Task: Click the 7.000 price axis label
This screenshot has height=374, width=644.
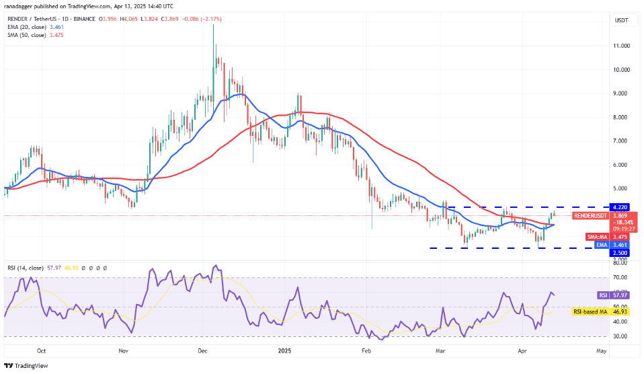Action: point(620,141)
